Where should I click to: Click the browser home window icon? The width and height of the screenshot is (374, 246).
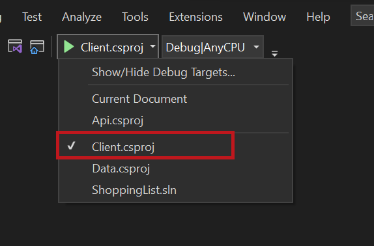point(37,47)
